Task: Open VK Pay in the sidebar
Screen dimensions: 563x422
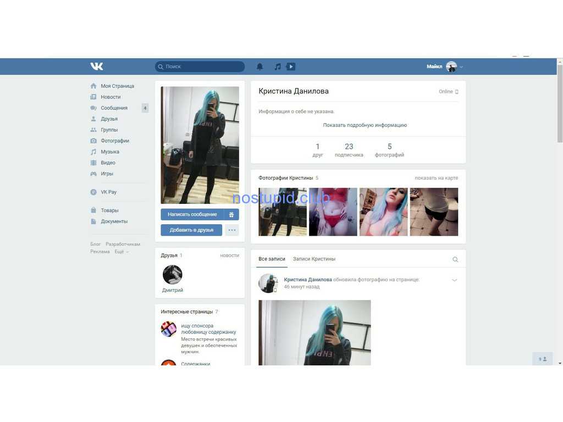Action: [x=108, y=192]
